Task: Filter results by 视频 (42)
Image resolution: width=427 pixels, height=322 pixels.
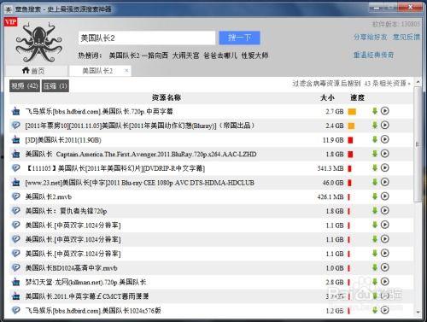Action: (25, 86)
